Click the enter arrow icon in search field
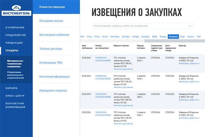 [x=190, y=26]
